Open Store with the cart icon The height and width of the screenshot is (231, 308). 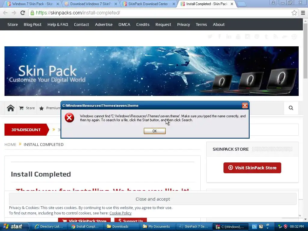(27, 108)
